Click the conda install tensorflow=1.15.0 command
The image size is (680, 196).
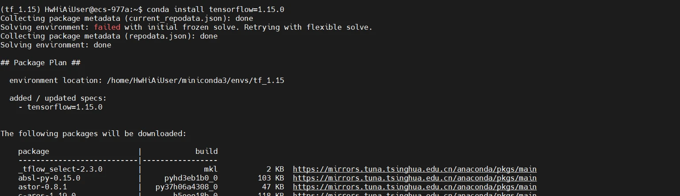point(215,9)
